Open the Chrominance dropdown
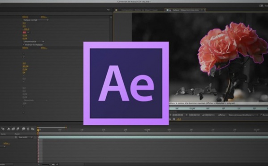Screen dimensions: 268x166 coord(33,41)
